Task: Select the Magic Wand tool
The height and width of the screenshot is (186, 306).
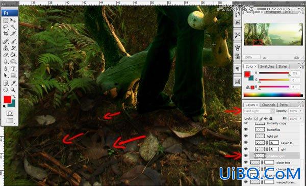Action: pyautogui.click(x=13, y=27)
